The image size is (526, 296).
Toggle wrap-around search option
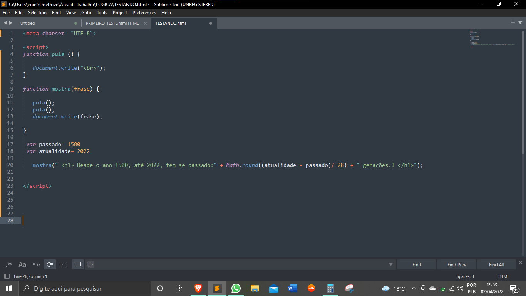[x=50, y=264]
